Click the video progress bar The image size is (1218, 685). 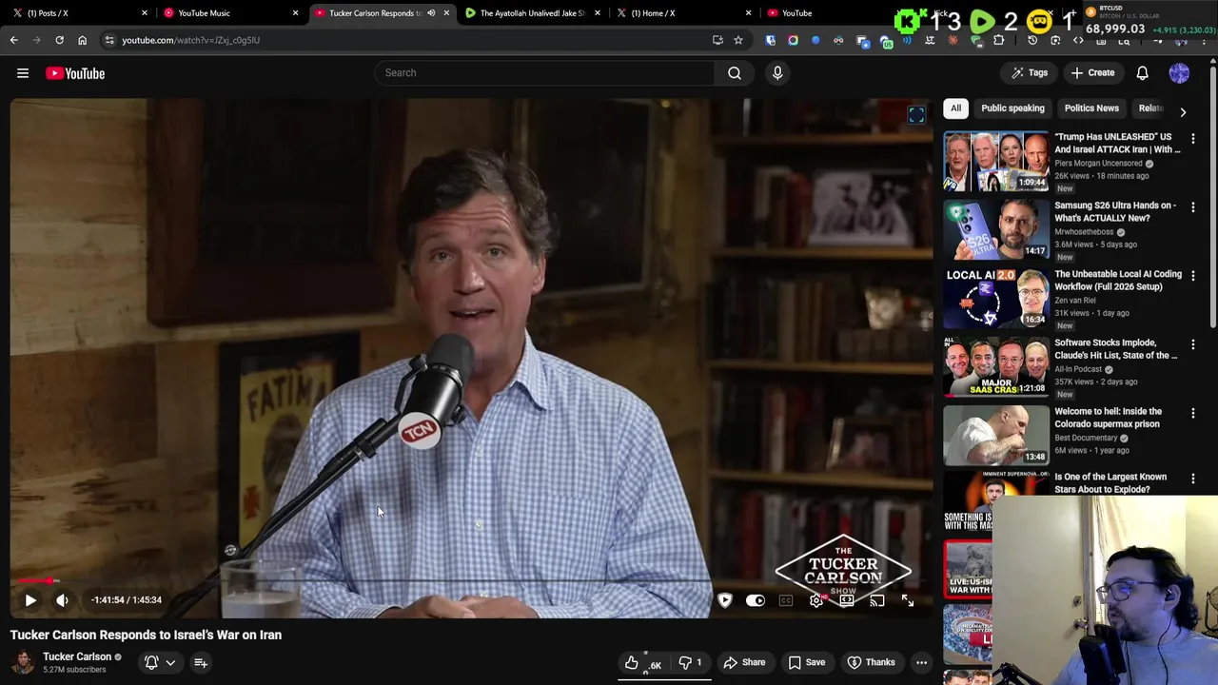[x=472, y=580]
